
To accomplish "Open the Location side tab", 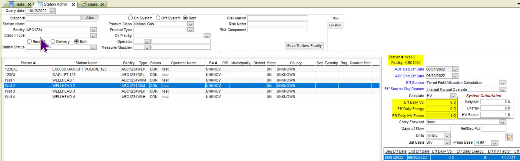I will click(x=335, y=25).
